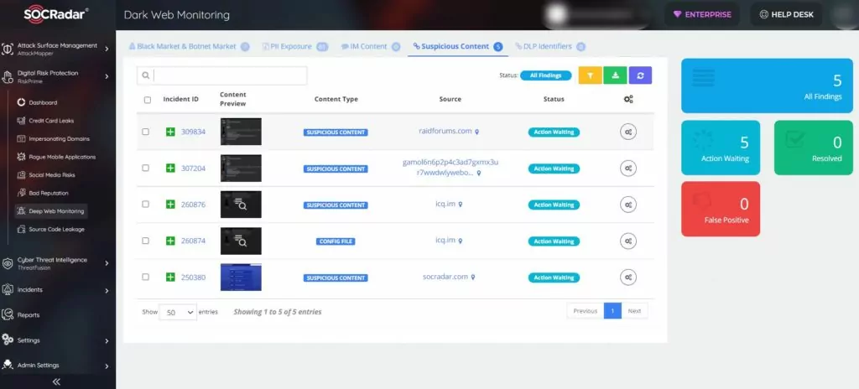Click the action icon for incident 250380
This screenshot has height=389, width=859.
click(x=628, y=277)
